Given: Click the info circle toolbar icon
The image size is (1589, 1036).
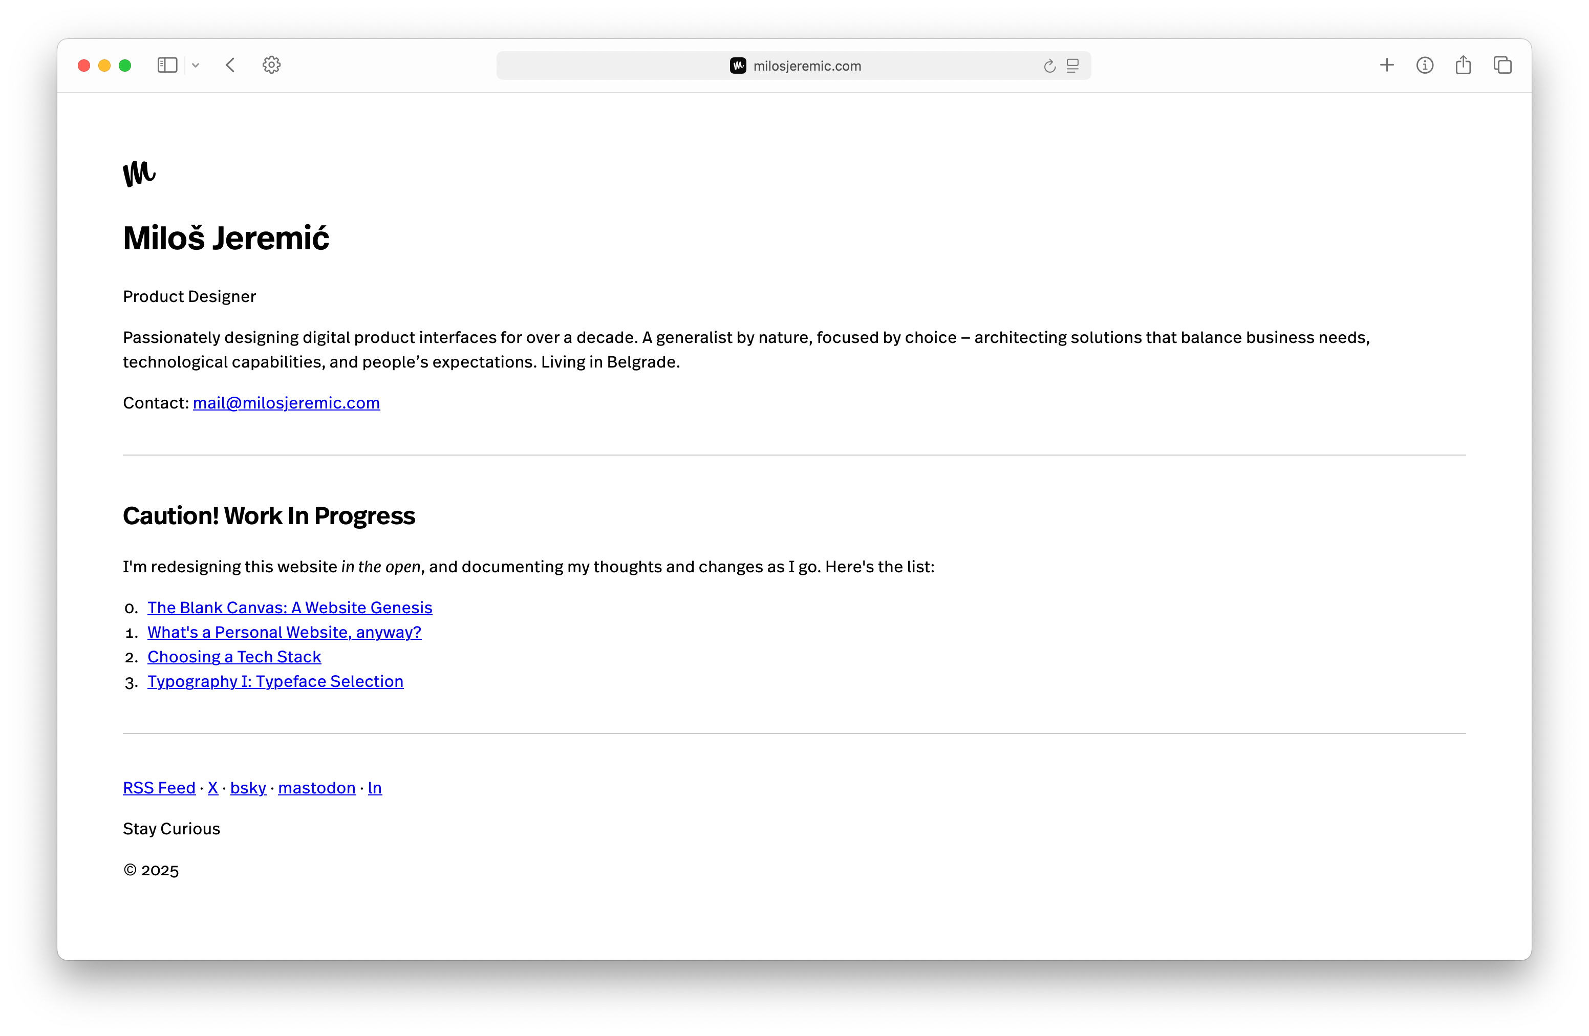Looking at the screenshot, I should click(1425, 66).
